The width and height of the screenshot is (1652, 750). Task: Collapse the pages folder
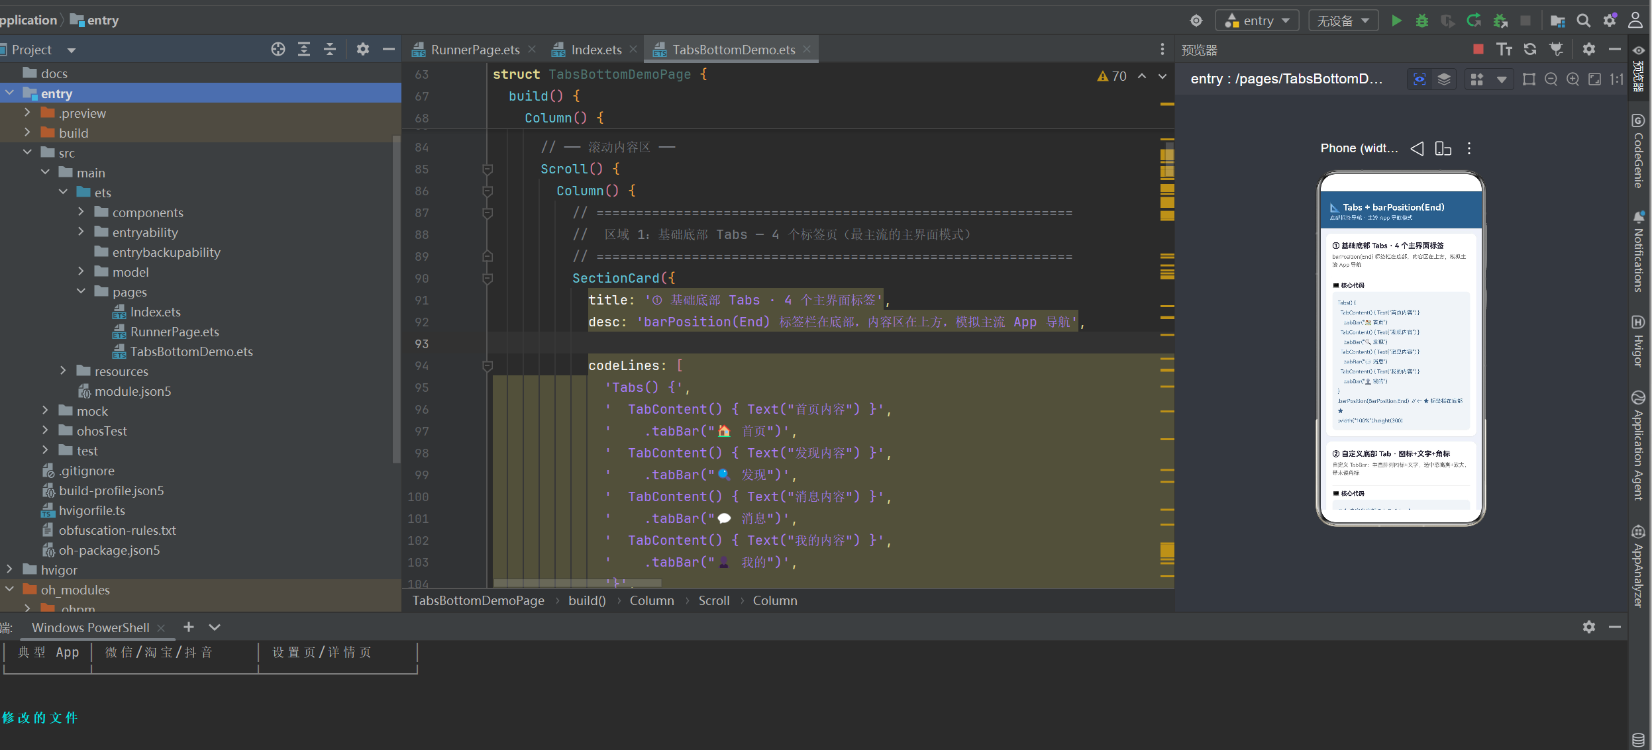pos(81,291)
